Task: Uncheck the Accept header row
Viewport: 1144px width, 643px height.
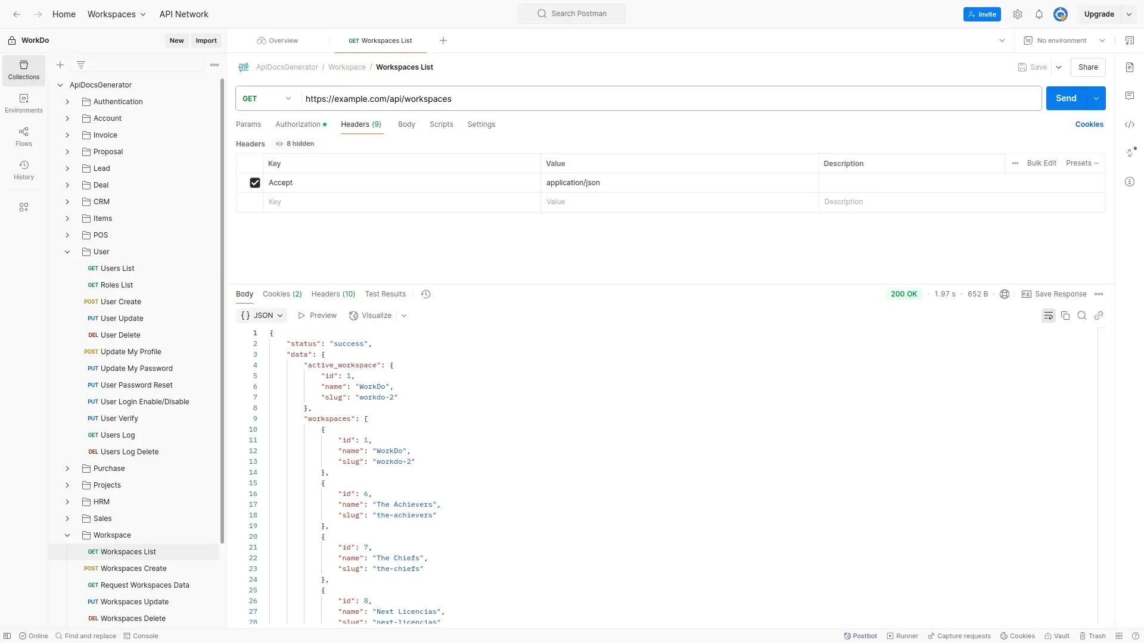Action: (254, 183)
